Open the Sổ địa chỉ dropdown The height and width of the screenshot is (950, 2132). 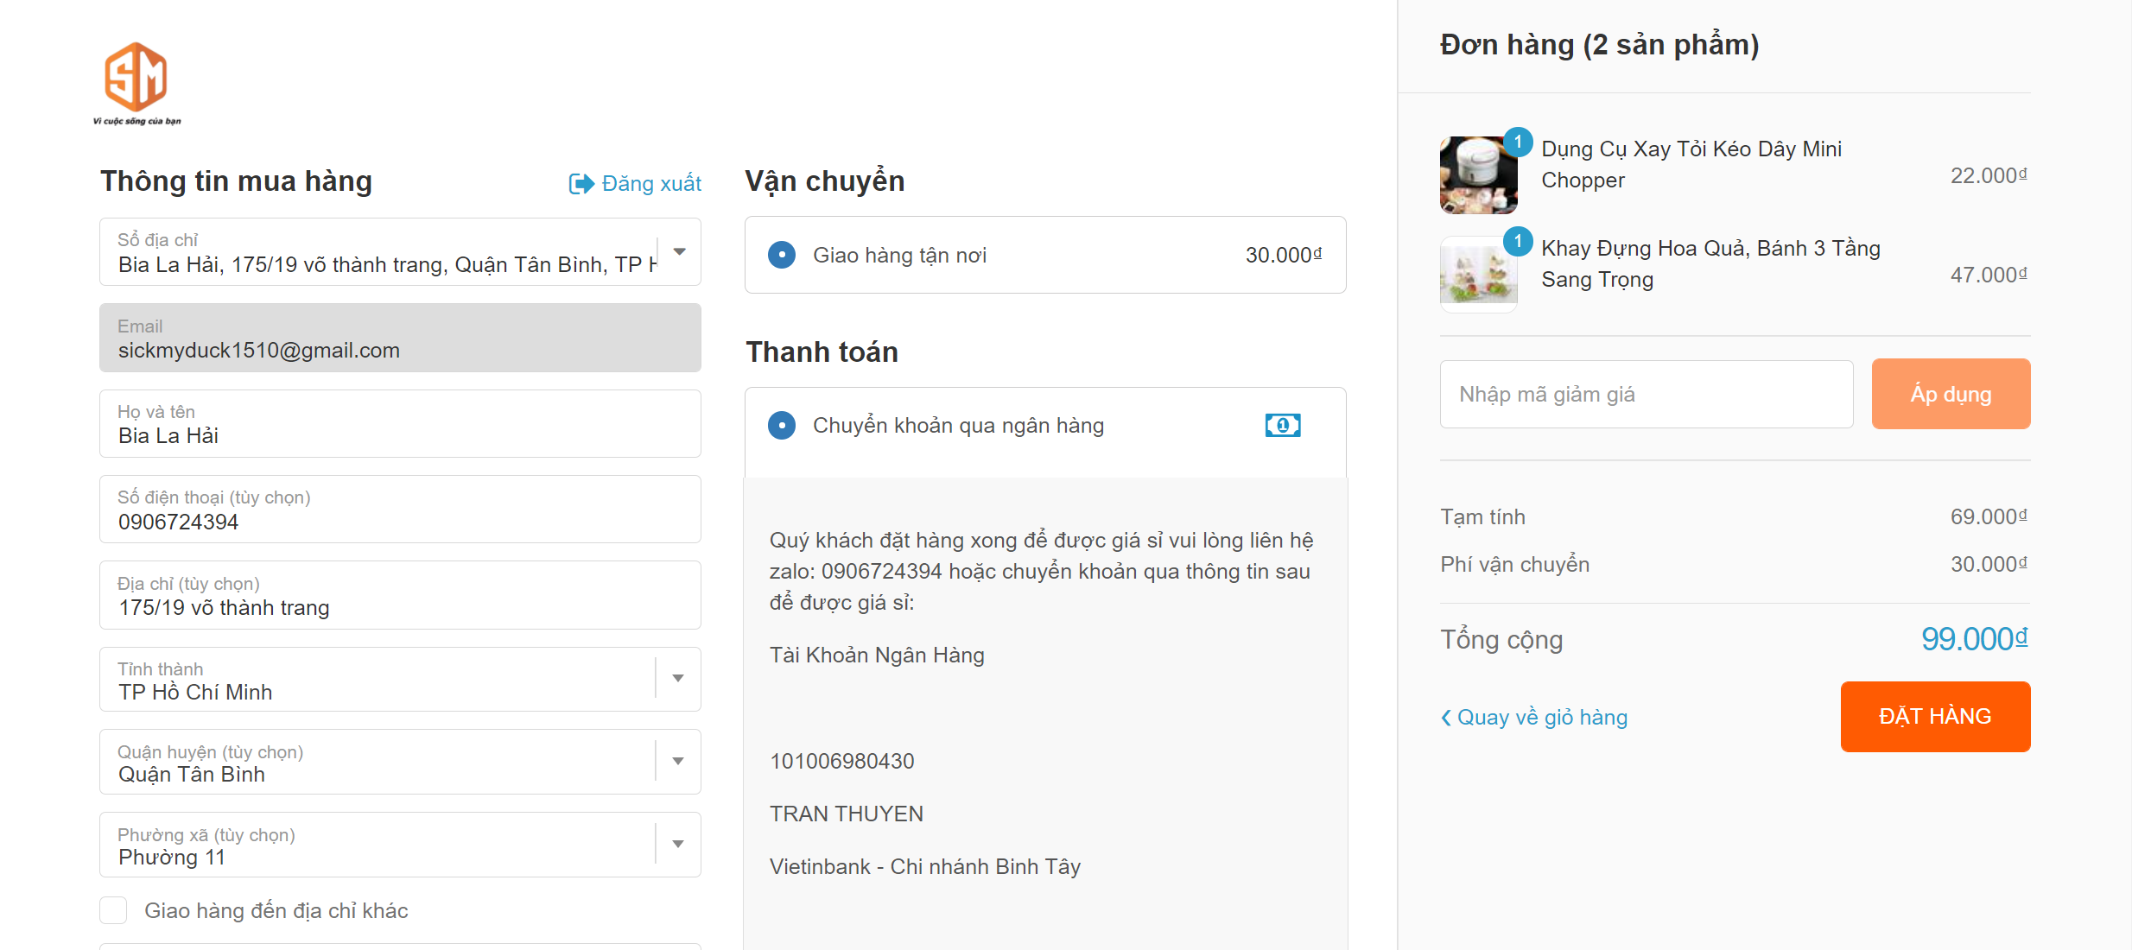coord(679,252)
